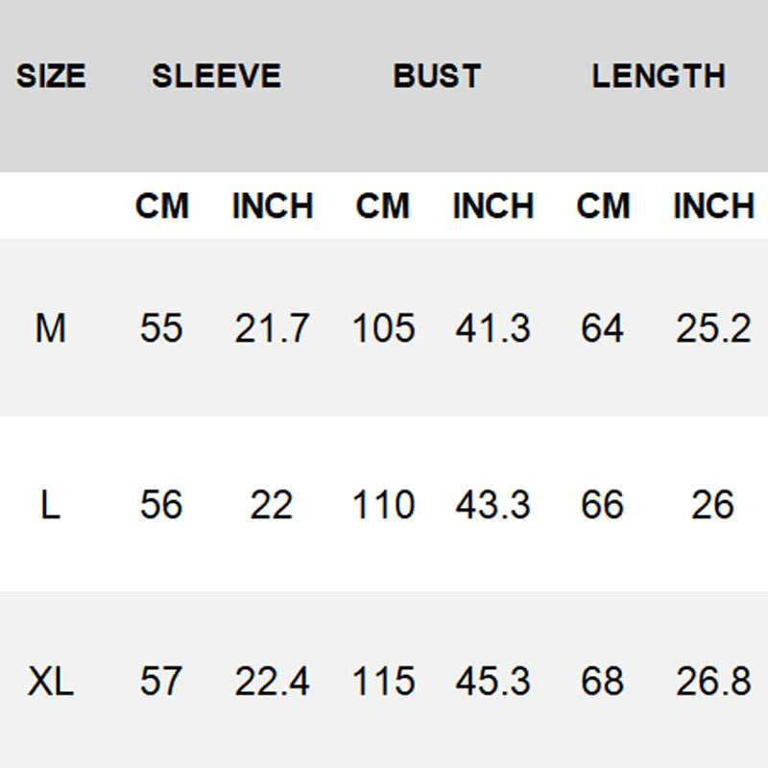Screen dimensions: 768x768
Task: Select the INCH subheader under LENGTH
Action: (713, 206)
